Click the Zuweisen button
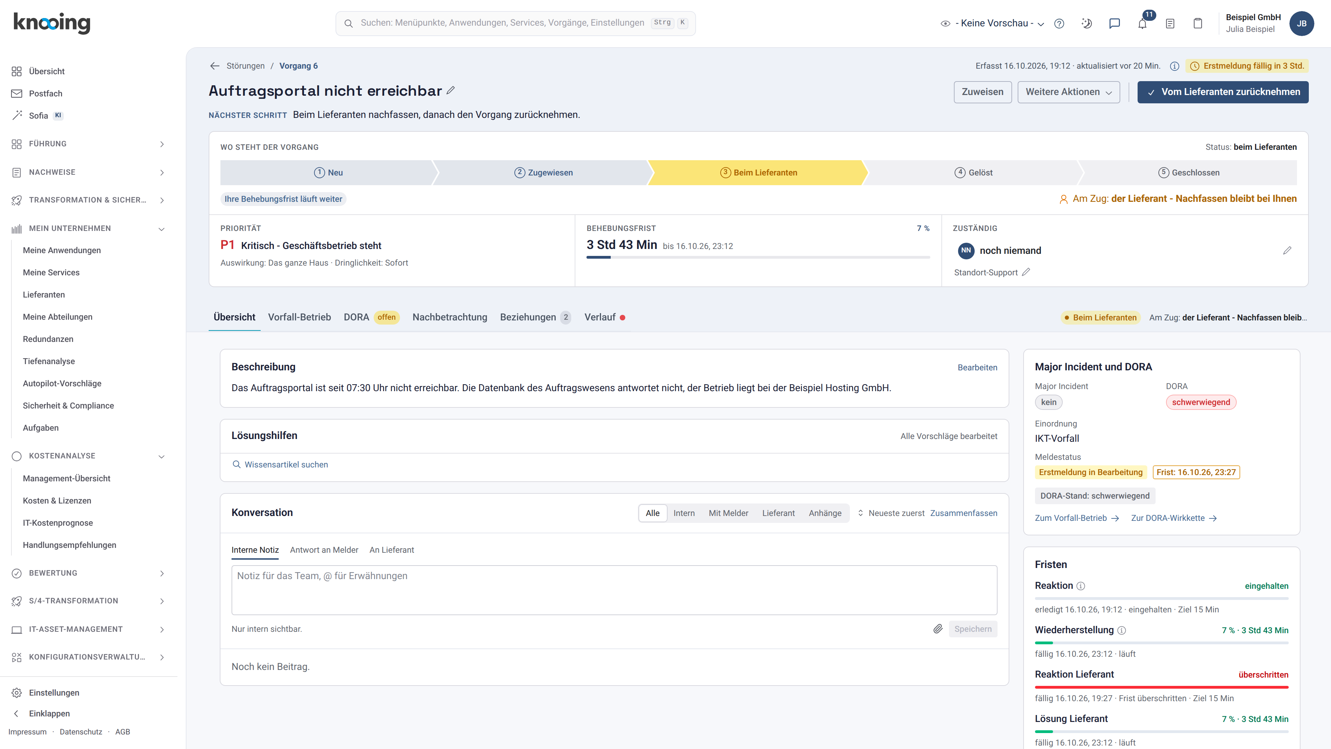 point(982,92)
